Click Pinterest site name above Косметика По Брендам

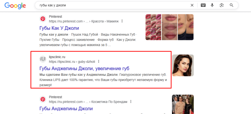(x=56, y=97)
